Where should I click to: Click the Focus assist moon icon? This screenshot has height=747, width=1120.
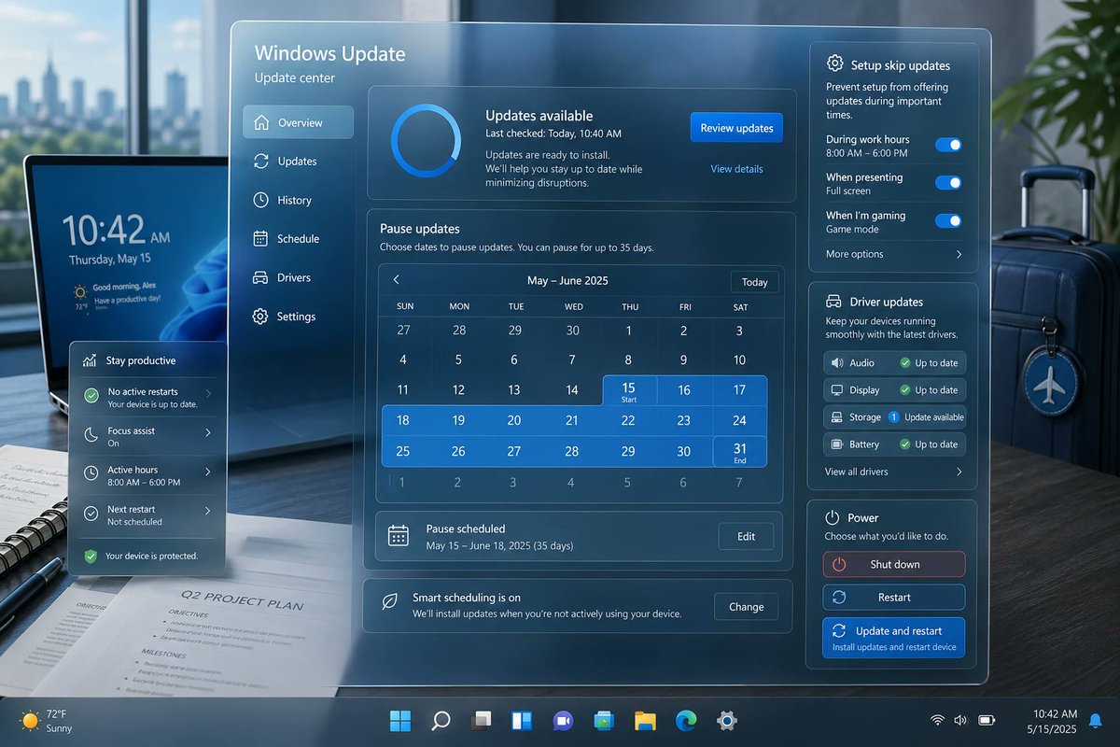91,435
